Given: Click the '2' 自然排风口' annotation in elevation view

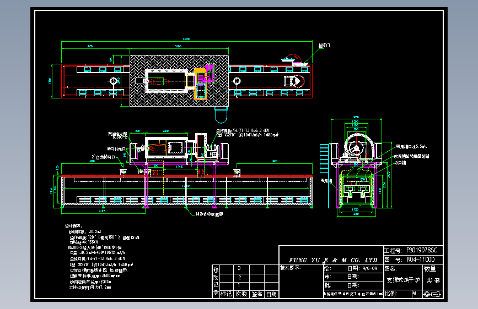Looking at the screenshot, I should point(103,157).
